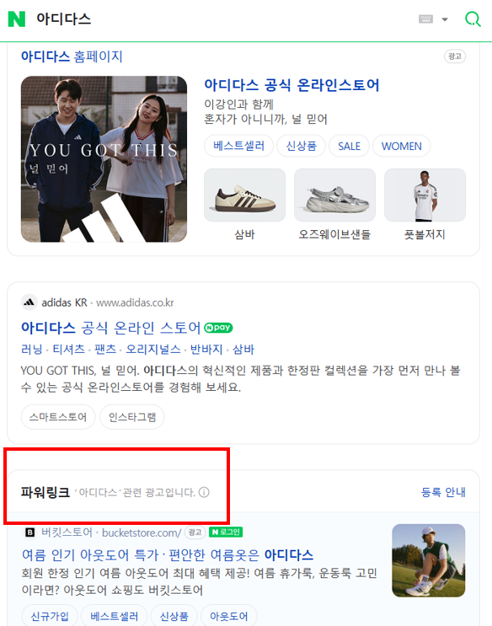
Task: Click the search field containing 아디다스
Action: [223, 19]
